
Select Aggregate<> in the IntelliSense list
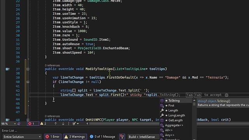click(x=176, y=125)
